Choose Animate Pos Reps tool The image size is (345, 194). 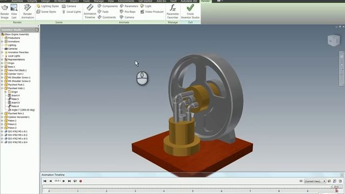128,12
